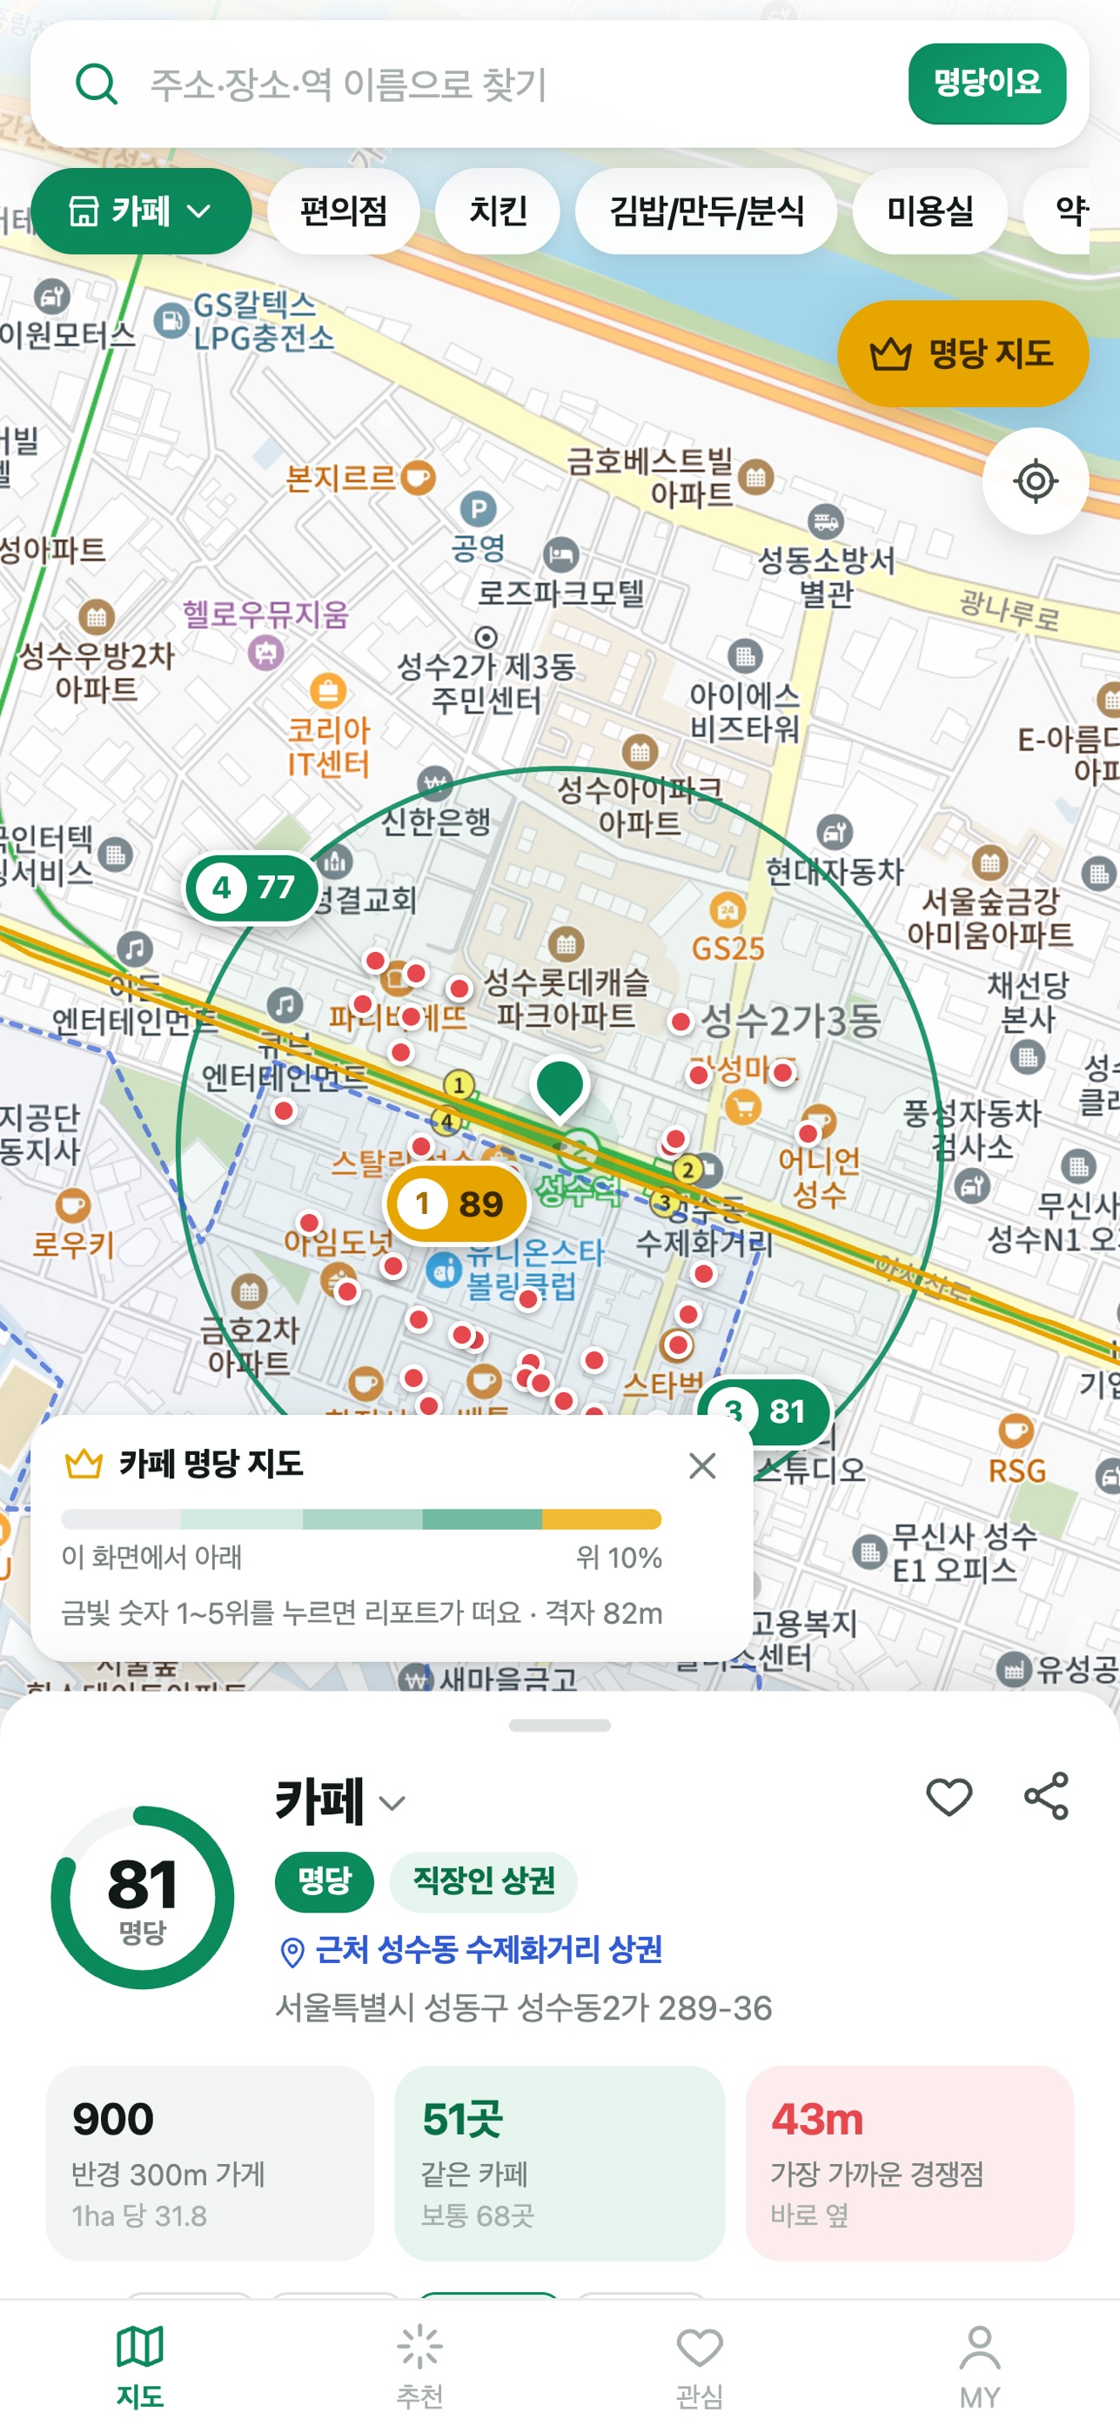Screen dimensions: 1120x2433
Task: Tap the 직장인 상권 tag
Action: click(x=484, y=1880)
